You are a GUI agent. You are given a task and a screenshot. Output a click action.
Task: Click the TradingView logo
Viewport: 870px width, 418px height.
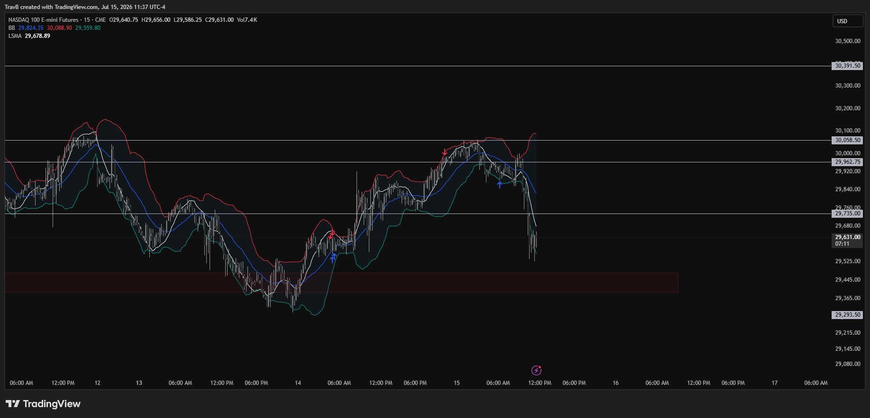pos(43,404)
